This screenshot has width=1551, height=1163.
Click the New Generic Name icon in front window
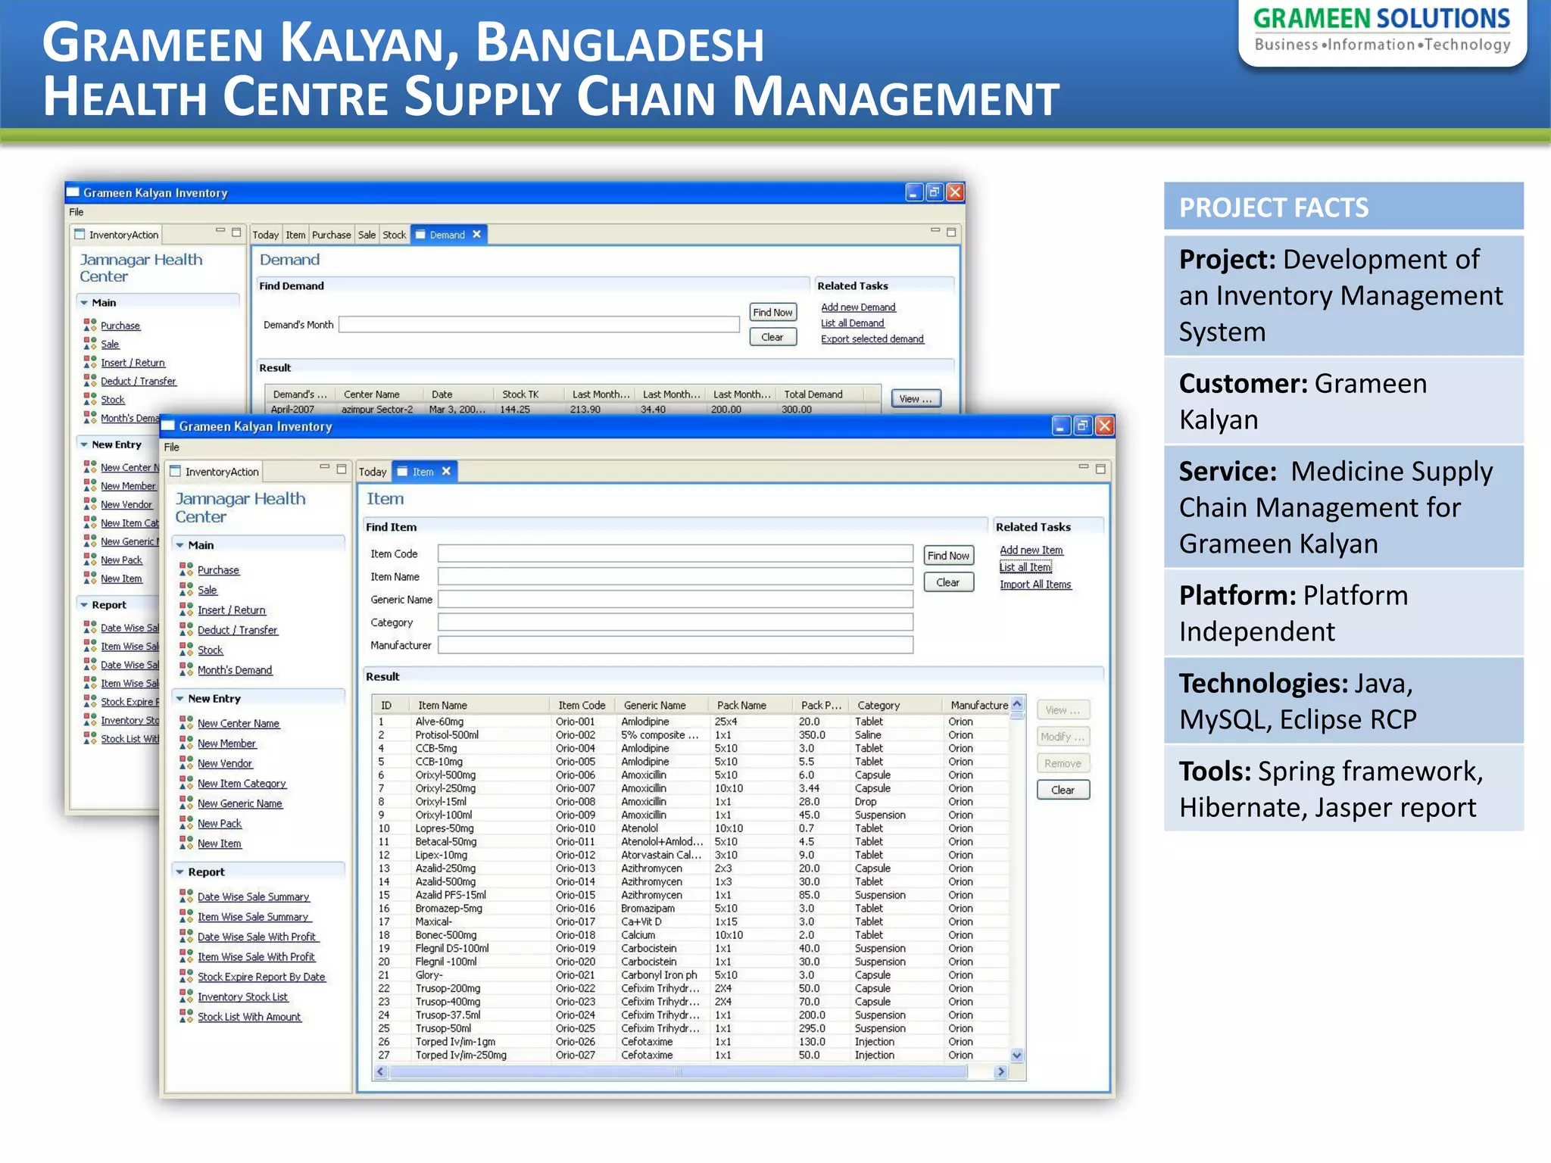point(186,803)
